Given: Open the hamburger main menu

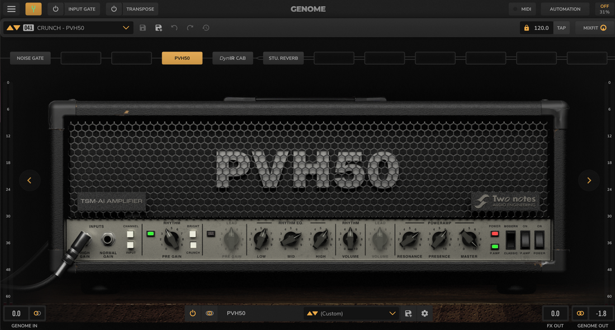Looking at the screenshot, I should (11, 8).
